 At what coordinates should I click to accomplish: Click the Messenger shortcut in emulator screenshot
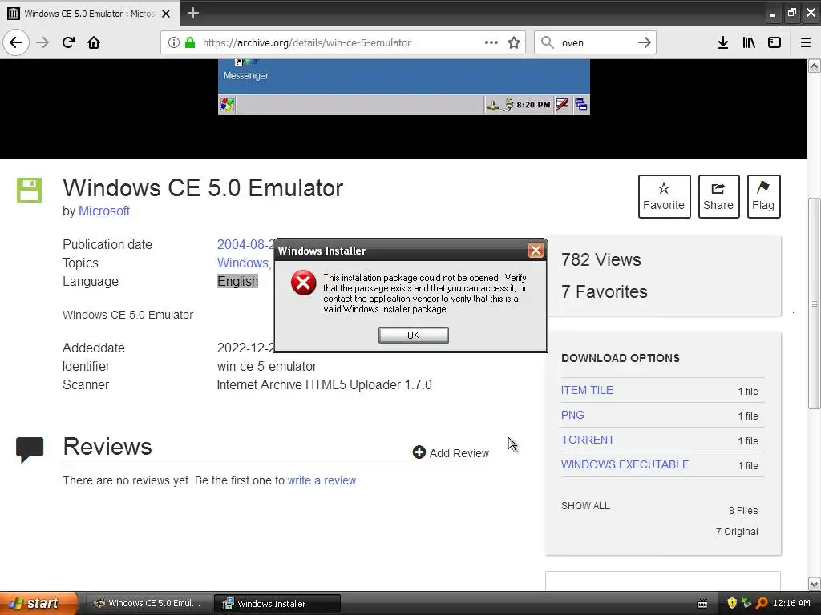tap(245, 70)
